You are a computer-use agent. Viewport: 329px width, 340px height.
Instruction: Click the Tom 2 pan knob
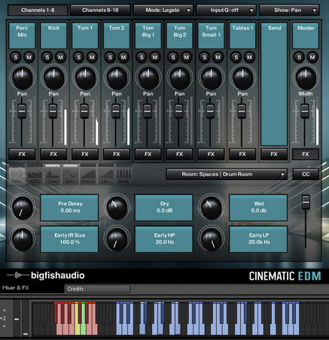pyautogui.click(x=117, y=78)
